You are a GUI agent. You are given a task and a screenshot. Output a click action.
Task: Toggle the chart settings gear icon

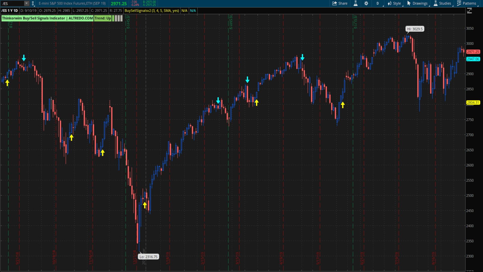pyautogui.click(x=366, y=3)
